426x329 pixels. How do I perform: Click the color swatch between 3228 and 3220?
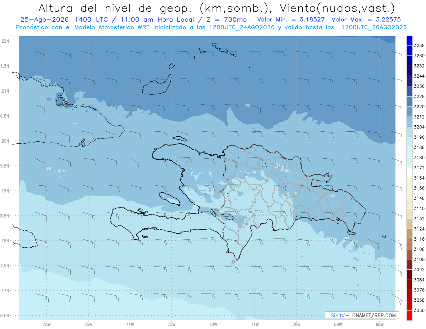click(x=409, y=102)
